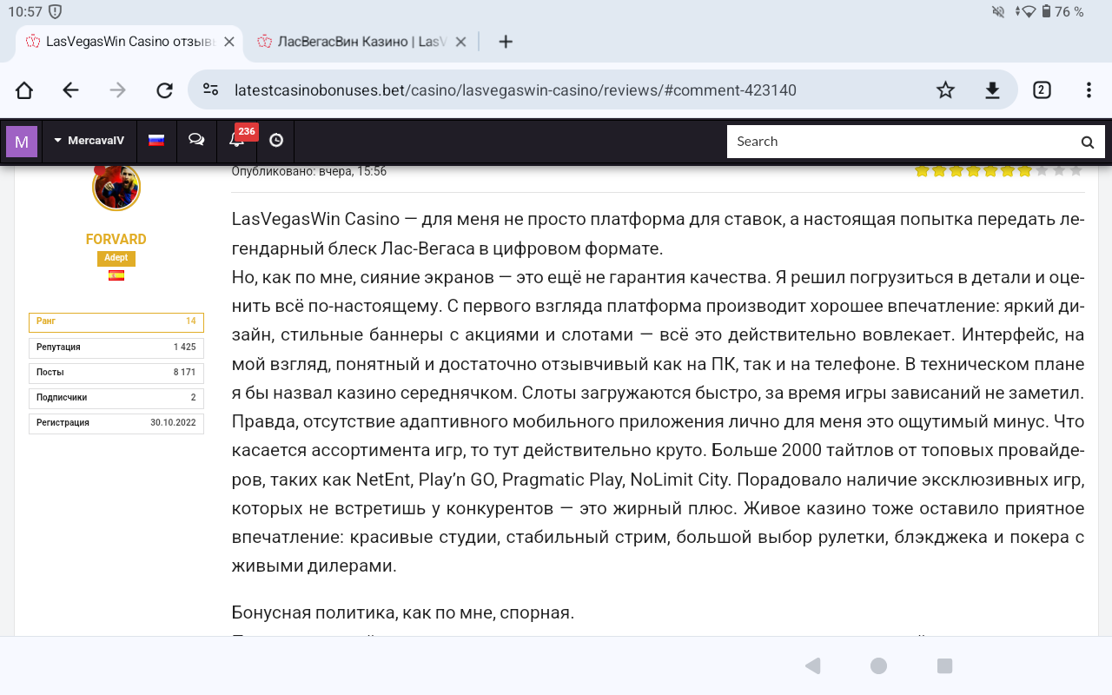Open the Russian flag language selector
Screen dimensions: 1112x695
pos(156,141)
